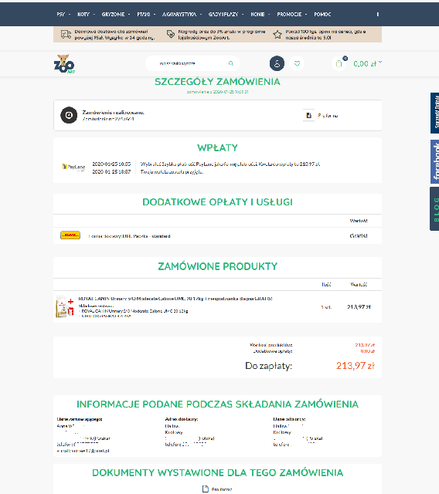Viewport: 439px width, 494px height.
Task: Click the DHL courier logo
Action: 70,235
